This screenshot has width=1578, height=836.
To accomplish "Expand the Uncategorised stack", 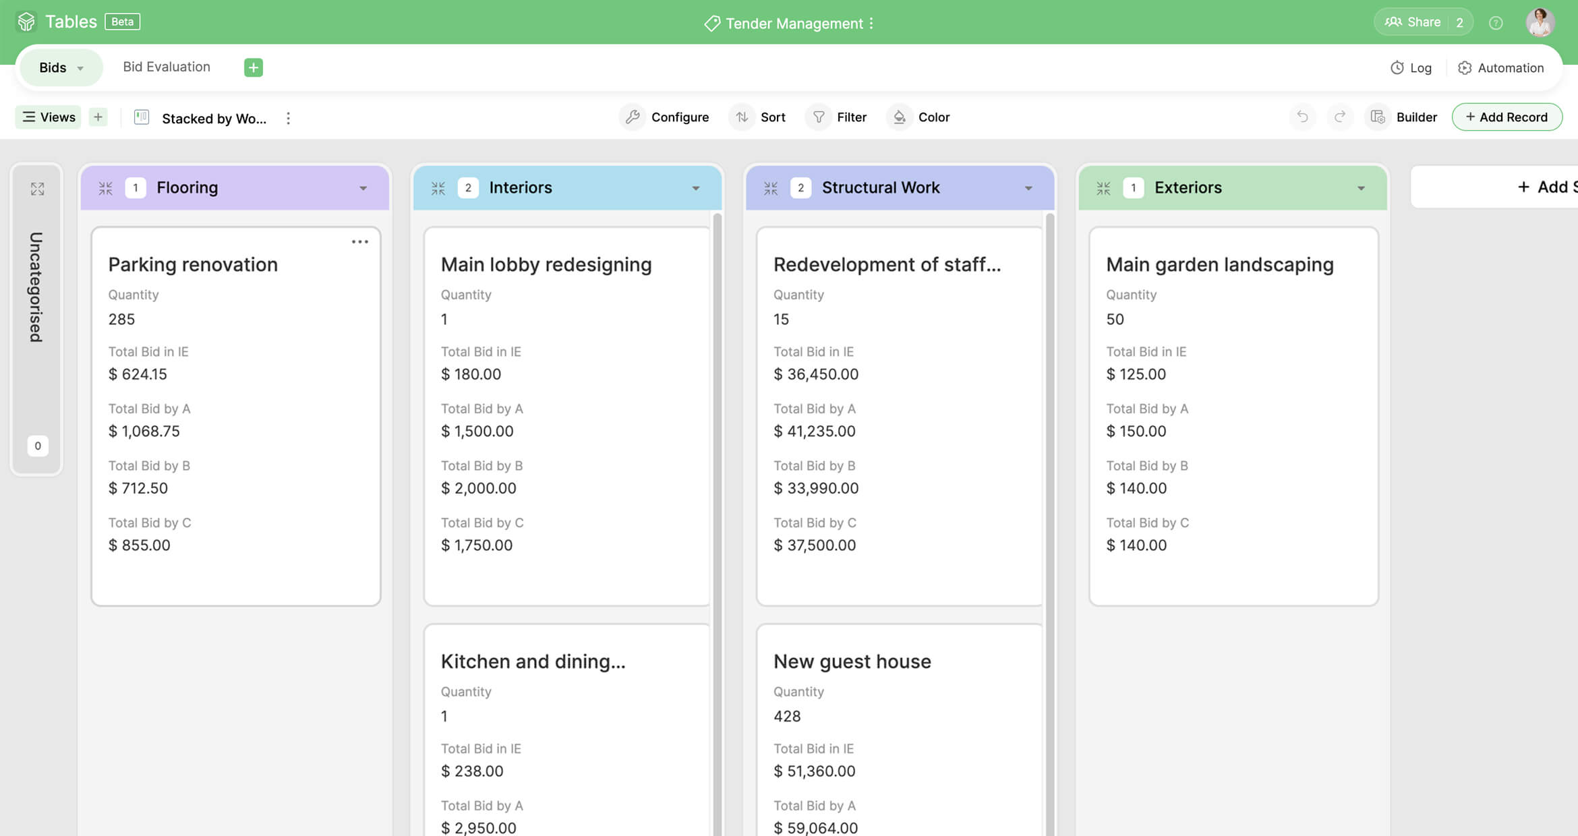I will click(37, 189).
